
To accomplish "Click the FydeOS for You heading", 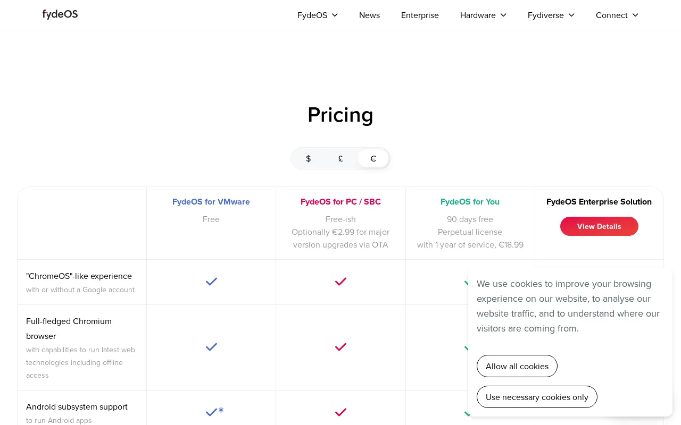I will tap(470, 202).
